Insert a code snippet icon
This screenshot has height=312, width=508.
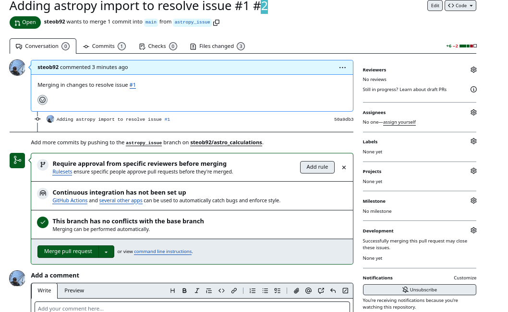[221, 290]
